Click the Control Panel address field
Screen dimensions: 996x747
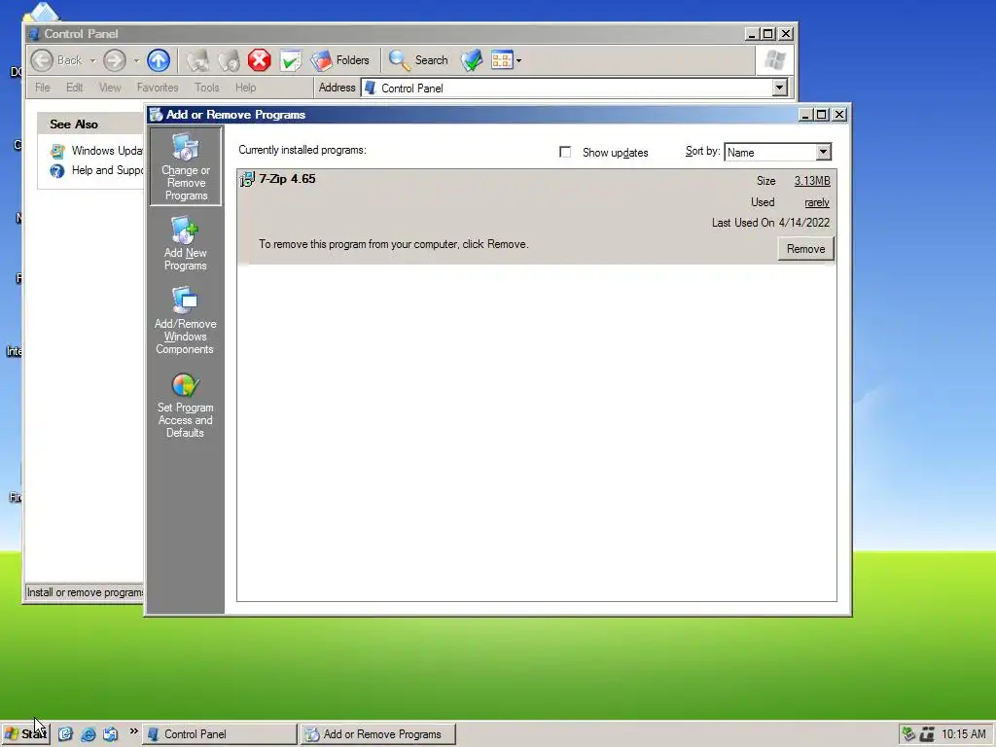point(574,88)
